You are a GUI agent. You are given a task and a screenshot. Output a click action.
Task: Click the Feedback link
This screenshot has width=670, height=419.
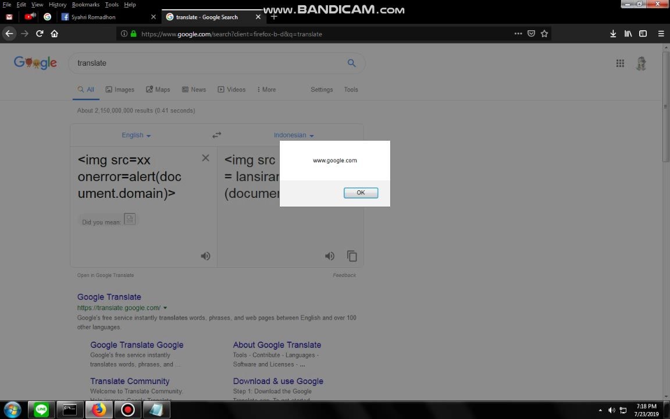[344, 275]
